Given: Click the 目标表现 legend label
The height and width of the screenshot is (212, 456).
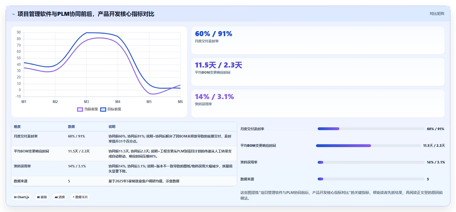Looking at the screenshot, I should 114,109.
